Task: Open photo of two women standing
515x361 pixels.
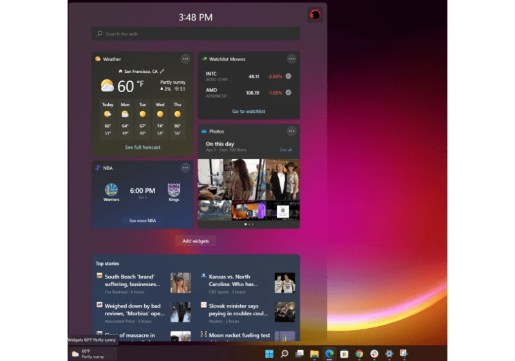Action: pos(283,179)
